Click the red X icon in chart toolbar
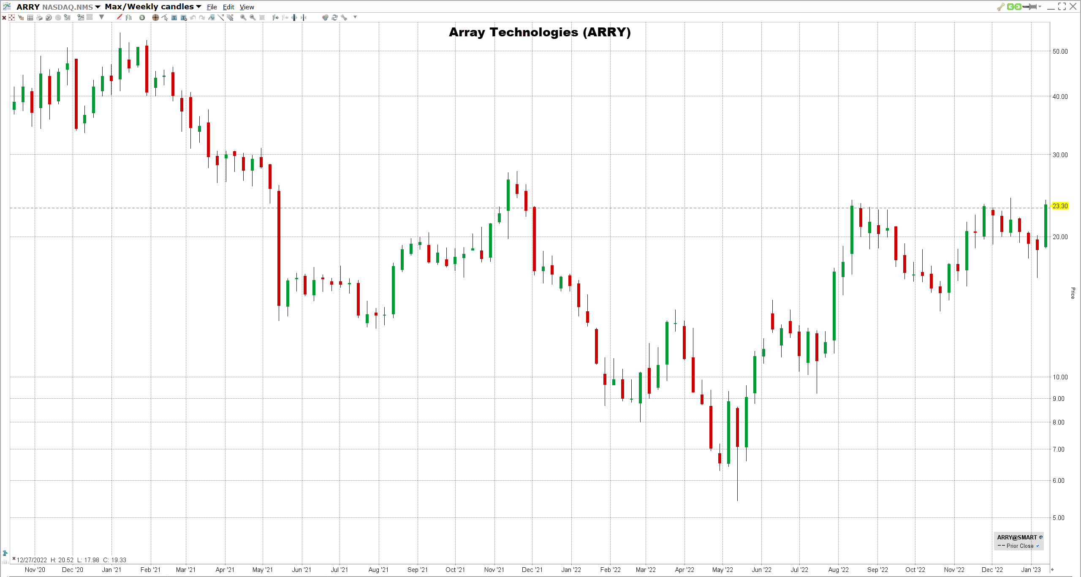Screen dimensions: 1081x577 [4, 17]
